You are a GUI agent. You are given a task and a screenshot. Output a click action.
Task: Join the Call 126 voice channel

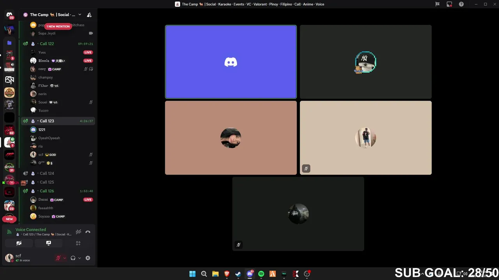tap(58, 191)
